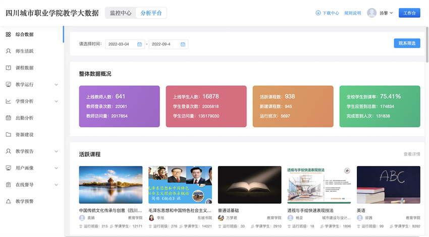Click 查看详情 link in 活跃课程
This screenshot has height=237, width=429.
tap(411, 154)
